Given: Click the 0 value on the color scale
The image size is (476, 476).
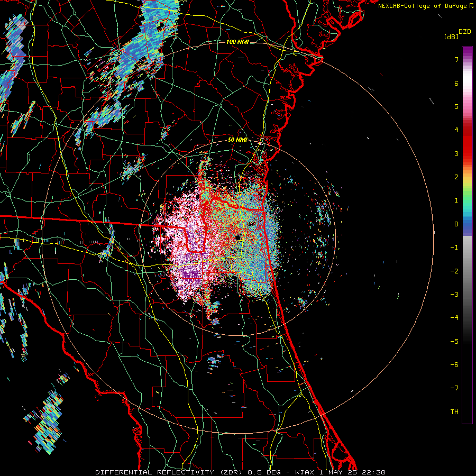Looking at the screenshot, I should (456, 224).
